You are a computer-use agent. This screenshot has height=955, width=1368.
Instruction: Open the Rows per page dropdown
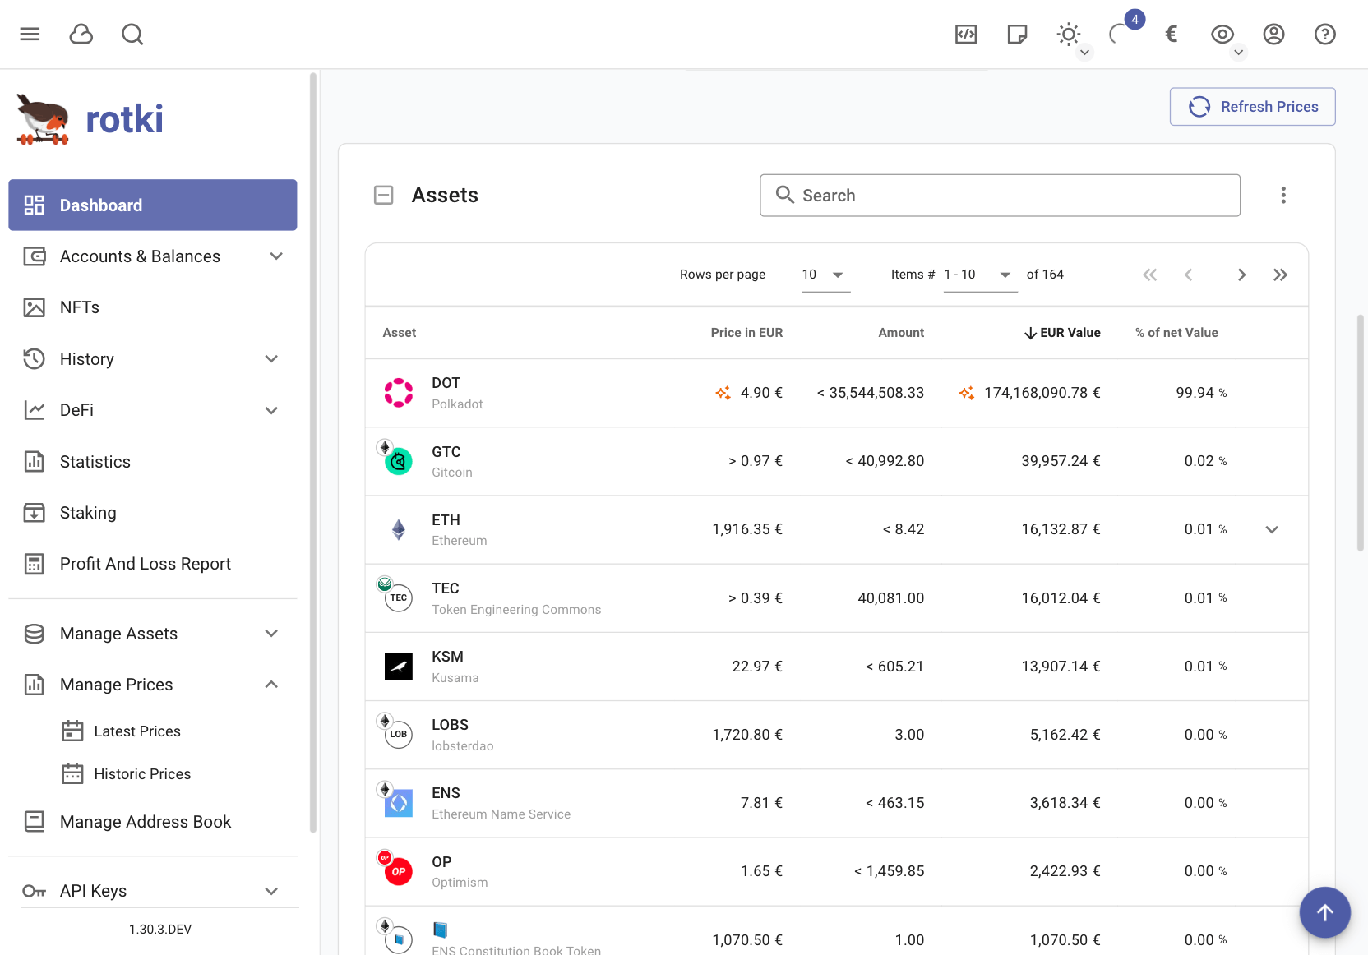coord(825,275)
